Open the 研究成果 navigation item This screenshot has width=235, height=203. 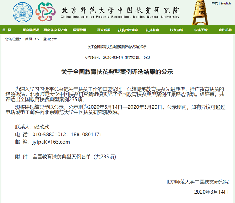point(104,30)
